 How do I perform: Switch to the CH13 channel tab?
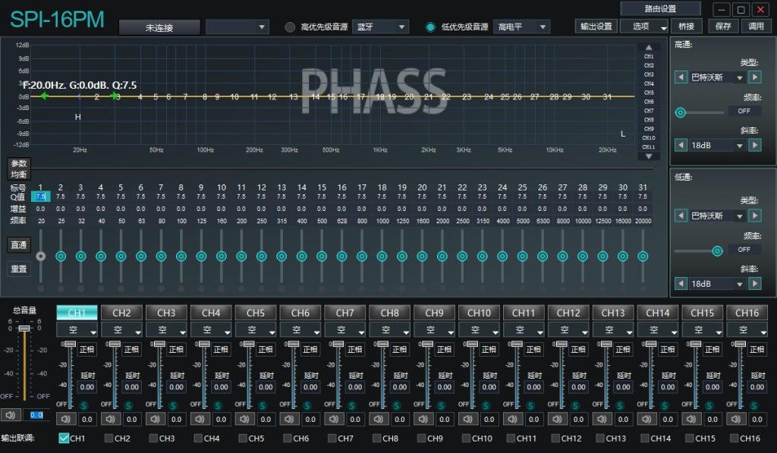point(613,313)
